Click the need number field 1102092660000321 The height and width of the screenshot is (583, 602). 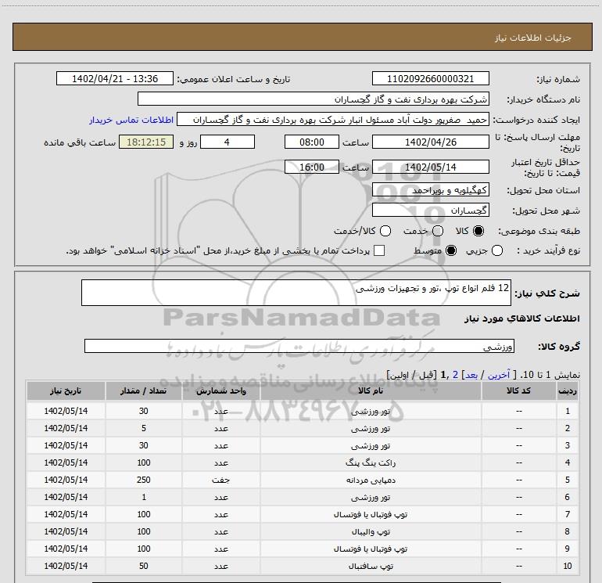tap(430, 78)
